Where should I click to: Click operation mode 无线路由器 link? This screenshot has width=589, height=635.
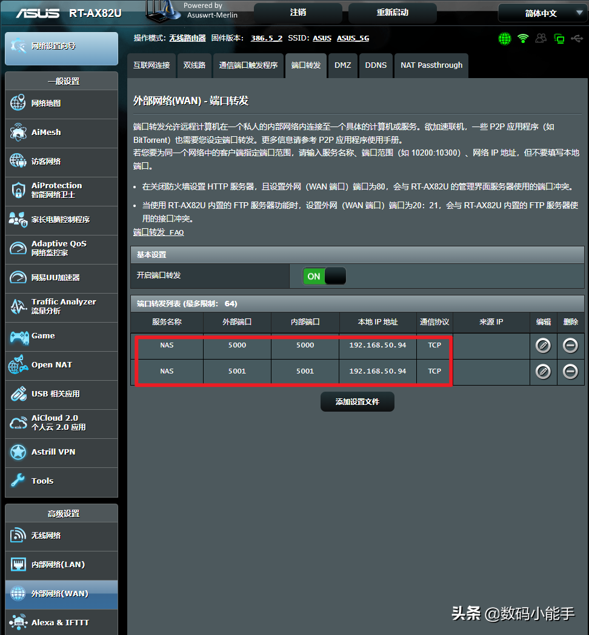187,38
